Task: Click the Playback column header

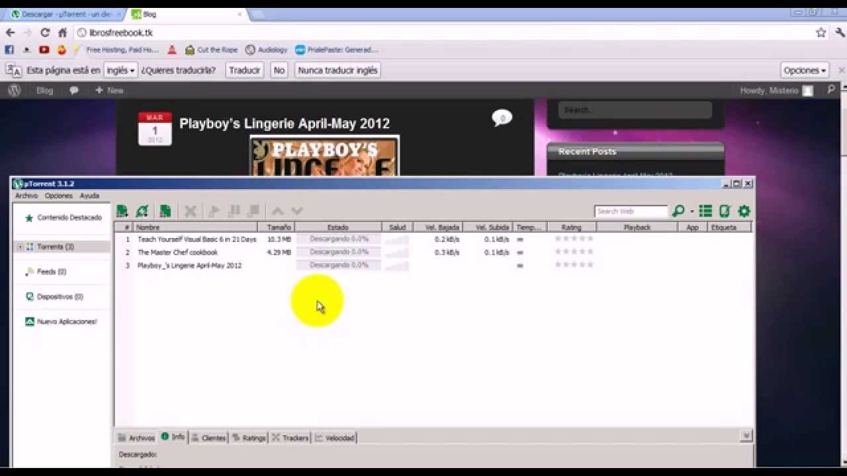Action: (x=637, y=227)
